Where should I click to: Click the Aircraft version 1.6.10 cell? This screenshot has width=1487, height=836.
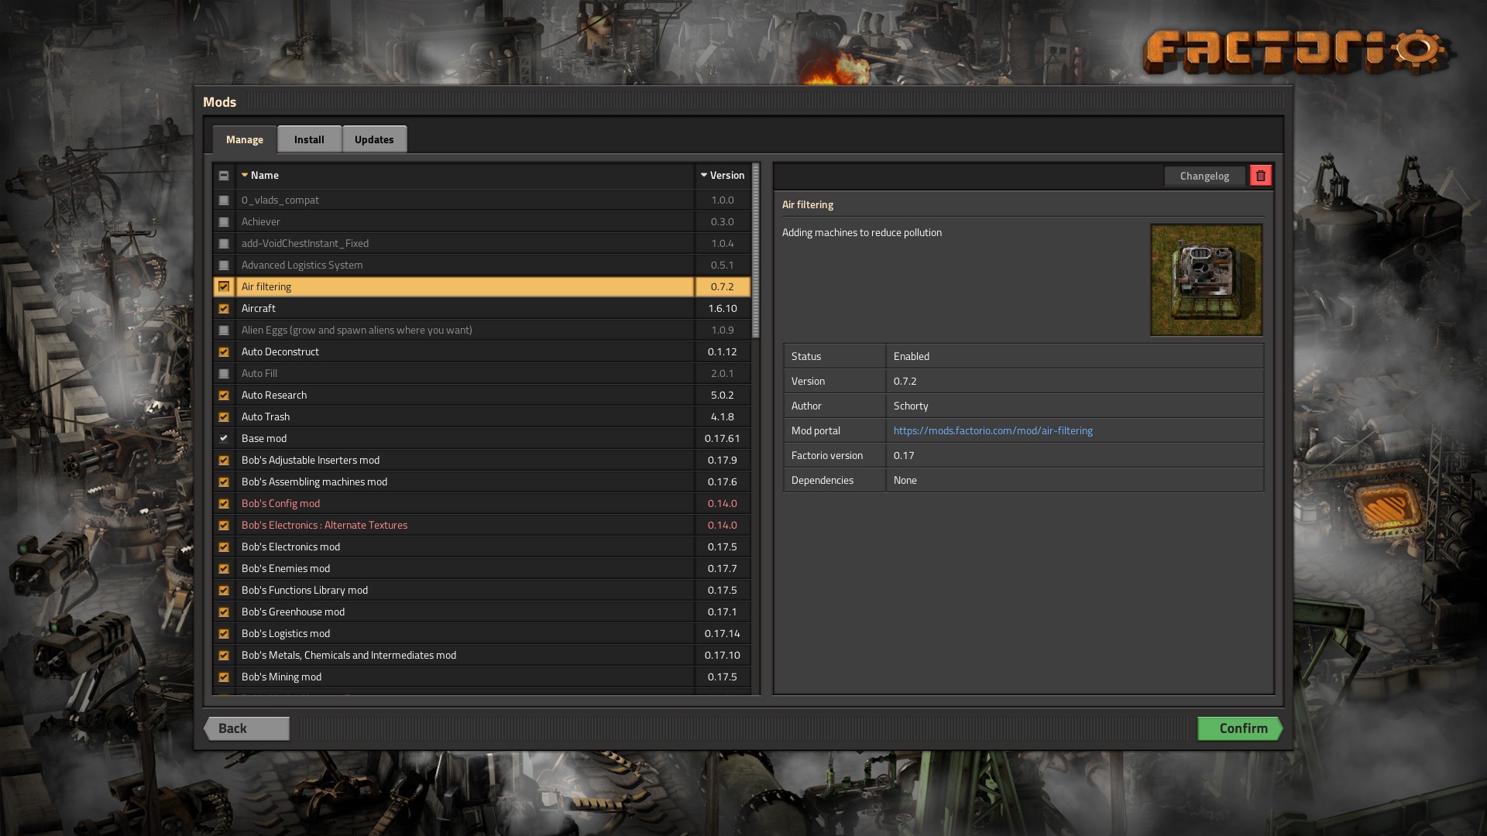723,309
